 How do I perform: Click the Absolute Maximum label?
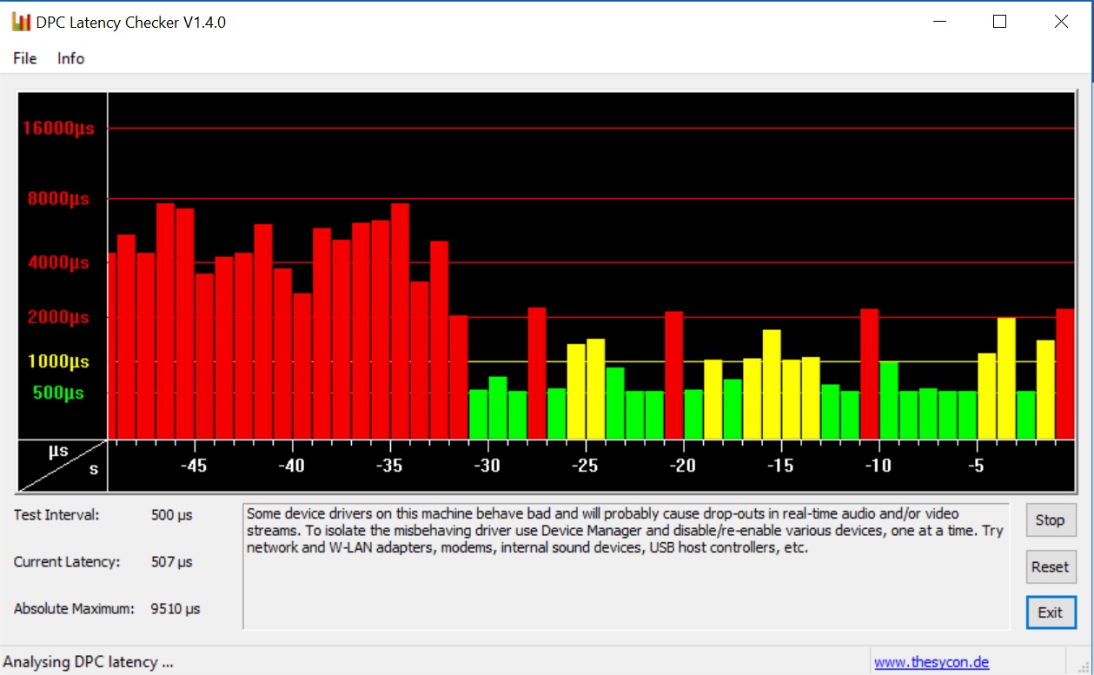(x=74, y=609)
